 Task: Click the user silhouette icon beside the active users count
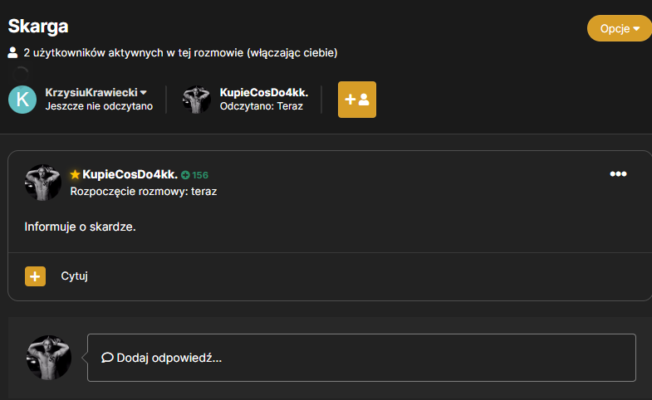[x=13, y=53]
